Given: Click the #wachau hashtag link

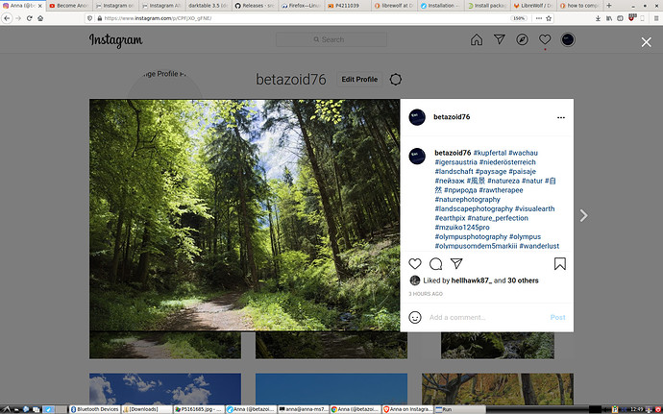Looking at the screenshot, I should point(524,153).
